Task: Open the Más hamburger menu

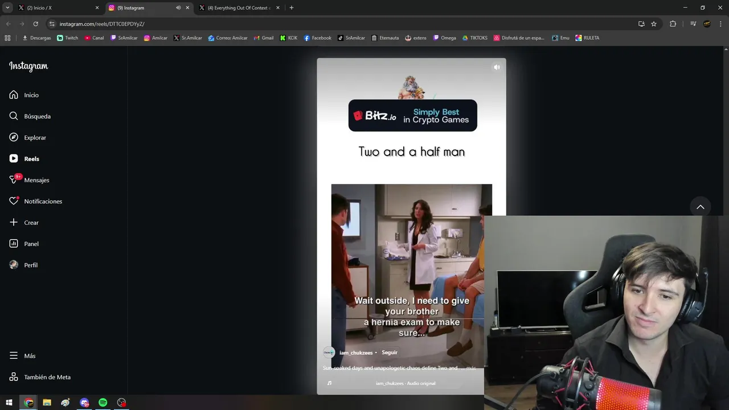Action: (x=22, y=356)
